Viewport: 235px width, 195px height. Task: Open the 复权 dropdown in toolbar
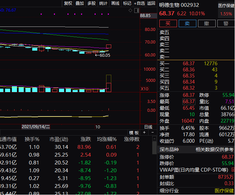point(68,3)
